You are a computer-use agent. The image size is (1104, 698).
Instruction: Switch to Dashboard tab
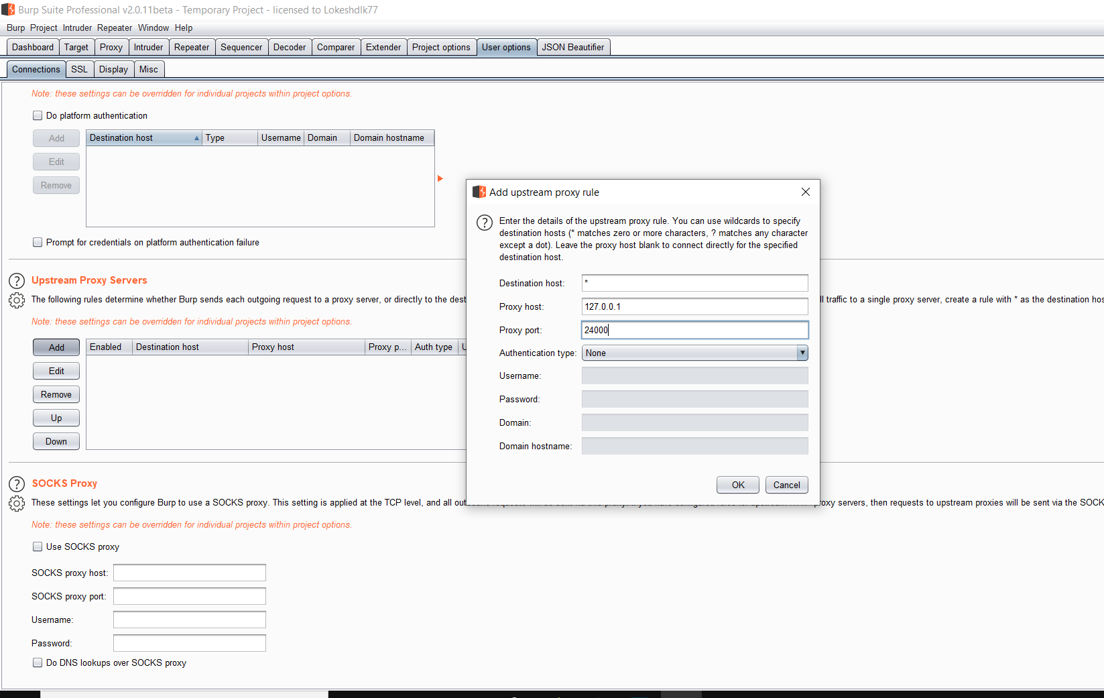click(x=33, y=47)
